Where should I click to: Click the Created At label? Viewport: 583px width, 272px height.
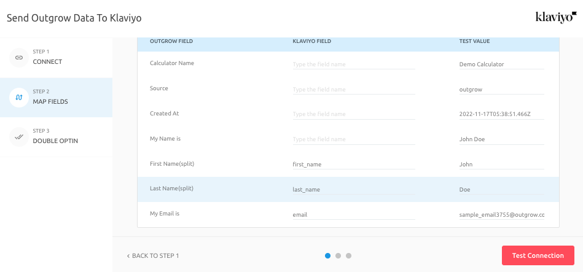click(165, 114)
